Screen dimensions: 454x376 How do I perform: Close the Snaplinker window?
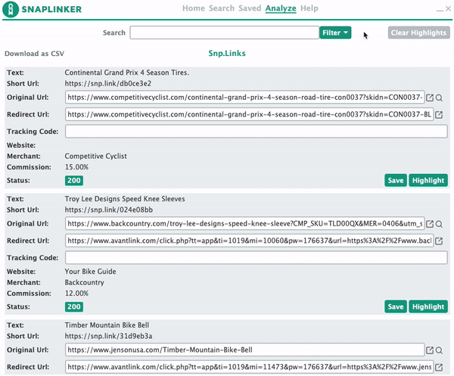448,8
